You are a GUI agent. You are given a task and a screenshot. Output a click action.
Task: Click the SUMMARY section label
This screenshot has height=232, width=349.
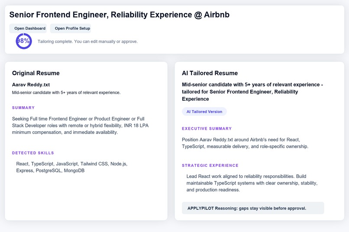(x=23, y=108)
